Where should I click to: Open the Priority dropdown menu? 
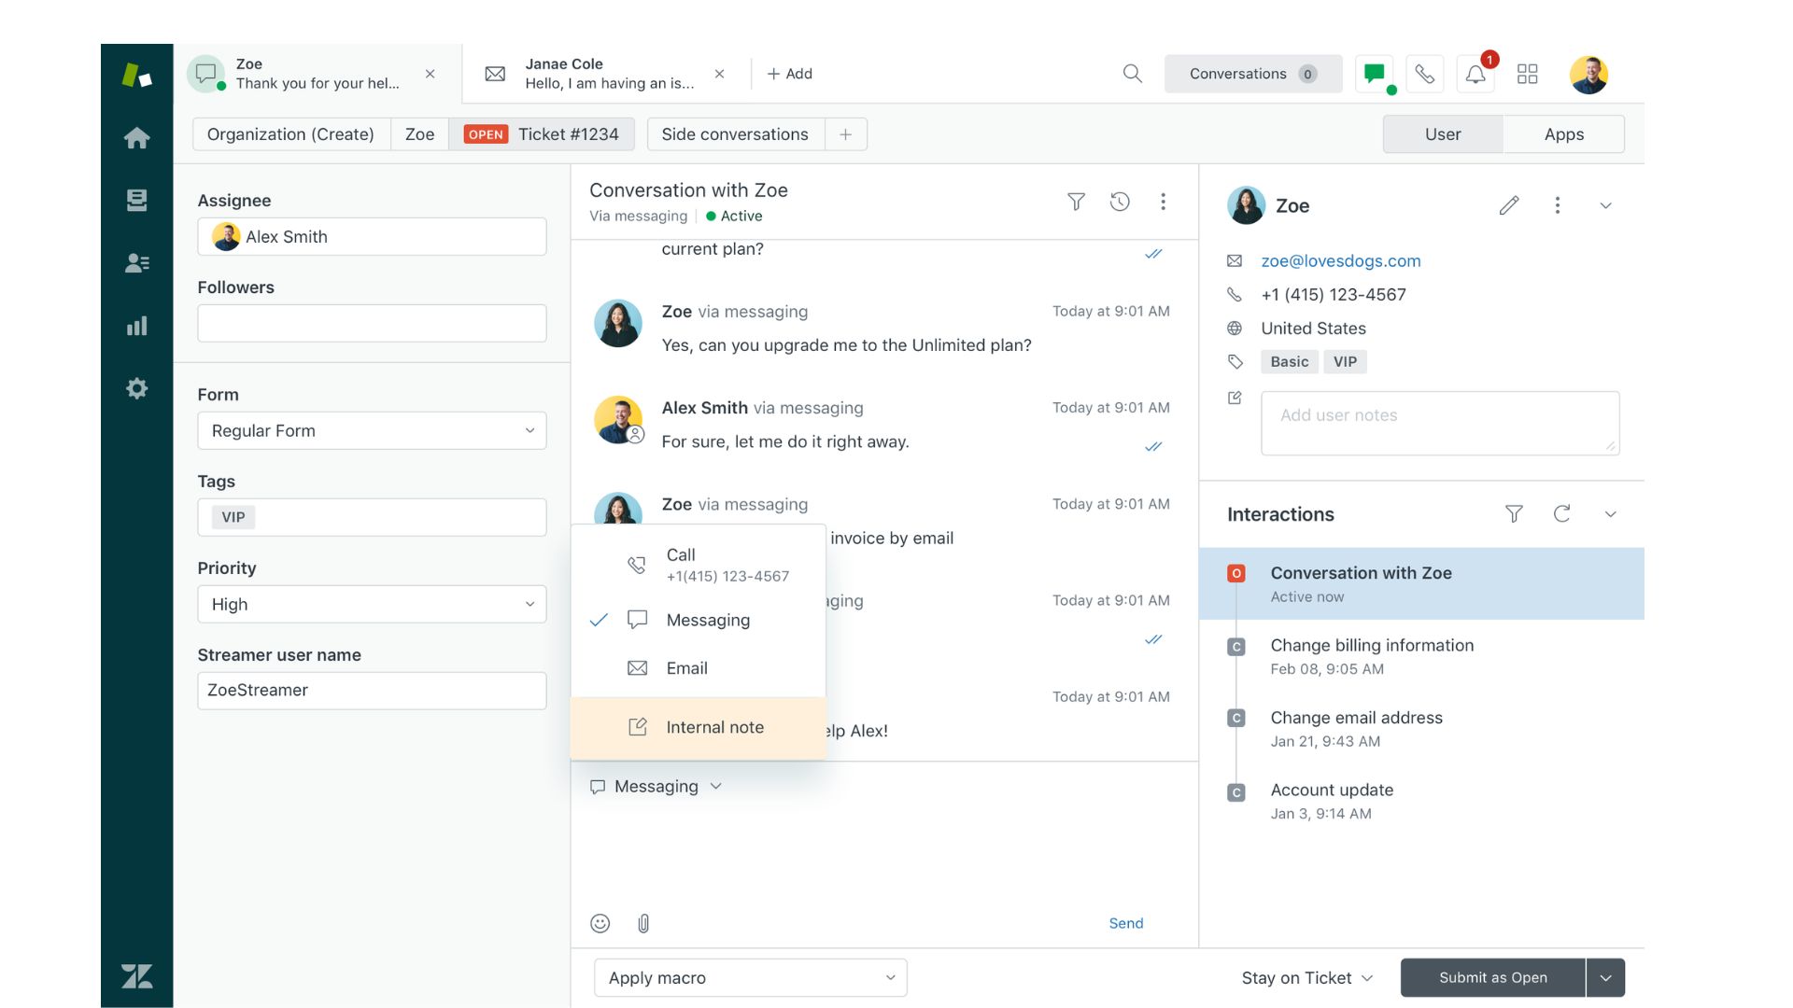tap(371, 603)
